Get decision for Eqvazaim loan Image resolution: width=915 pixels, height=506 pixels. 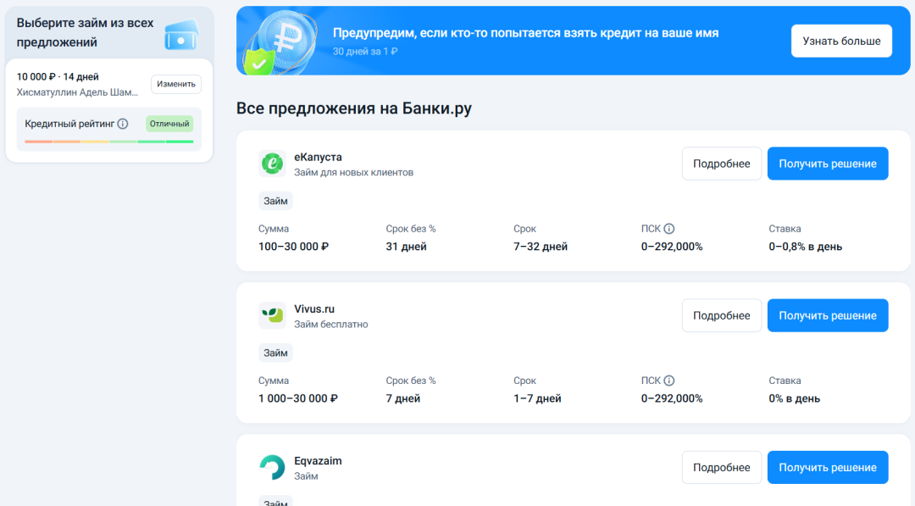828,467
